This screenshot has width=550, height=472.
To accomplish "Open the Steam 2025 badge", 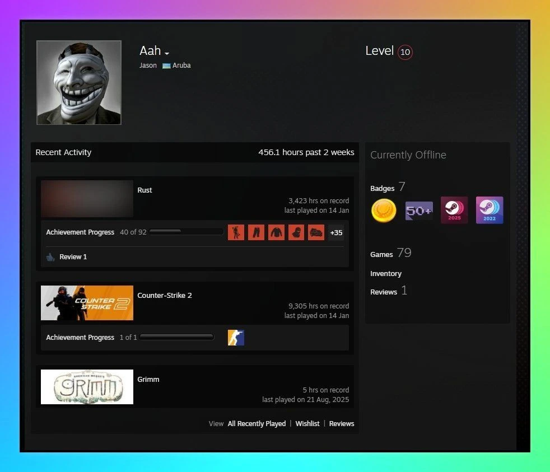I will (x=454, y=210).
